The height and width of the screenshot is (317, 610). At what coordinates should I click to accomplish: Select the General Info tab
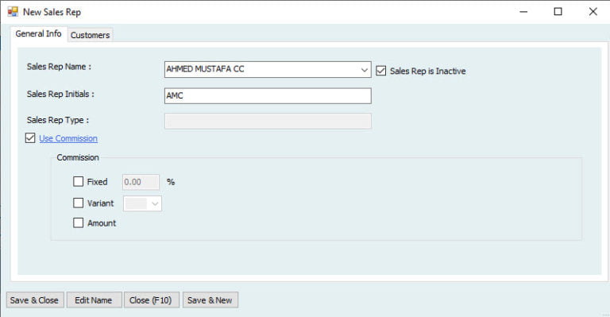pyautogui.click(x=38, y=34)
